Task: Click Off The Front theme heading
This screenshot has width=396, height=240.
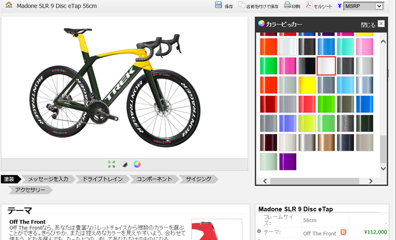Action: coord(27,222)
